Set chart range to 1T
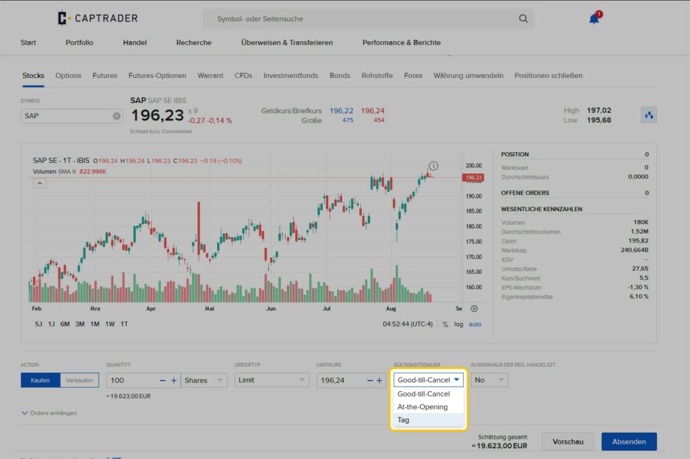Image resolution: width=690 pixels, height=459 pixels. click(x=124, y=324)
